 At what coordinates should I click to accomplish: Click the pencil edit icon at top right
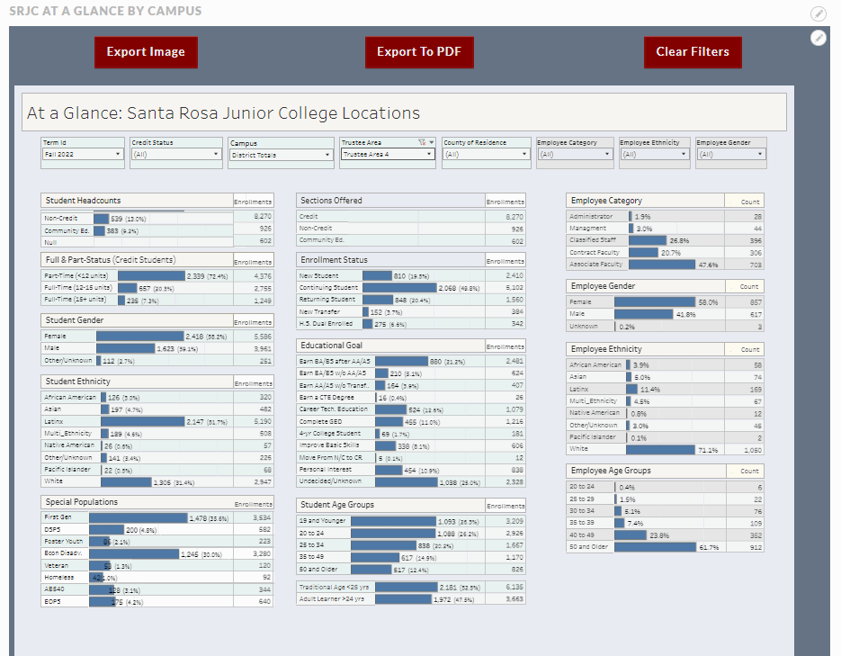coord(817,13)
